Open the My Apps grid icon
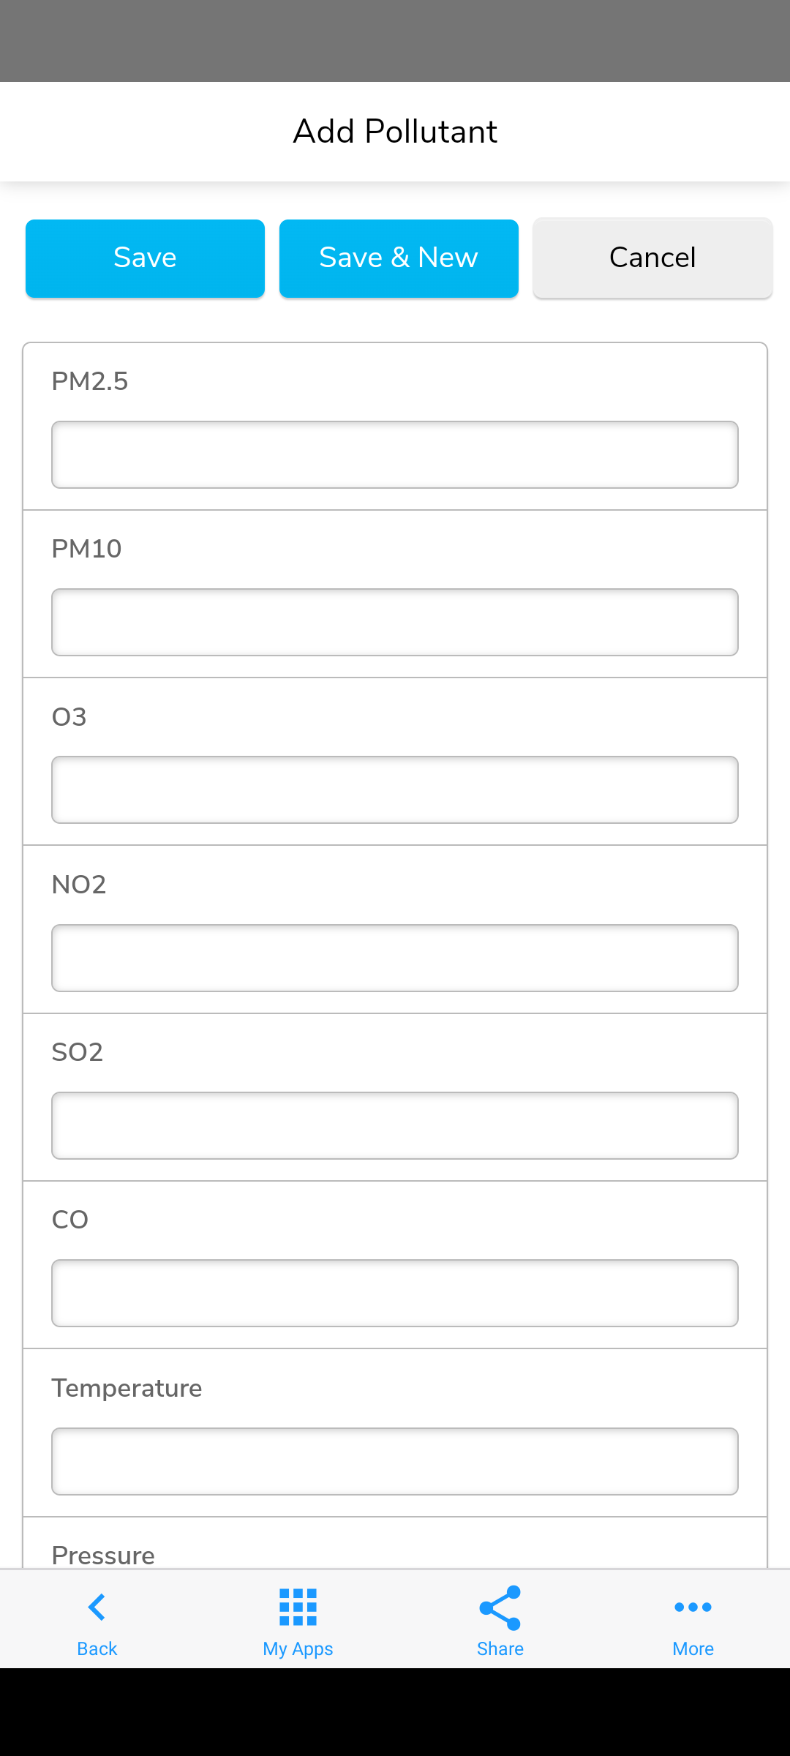 298,1607
